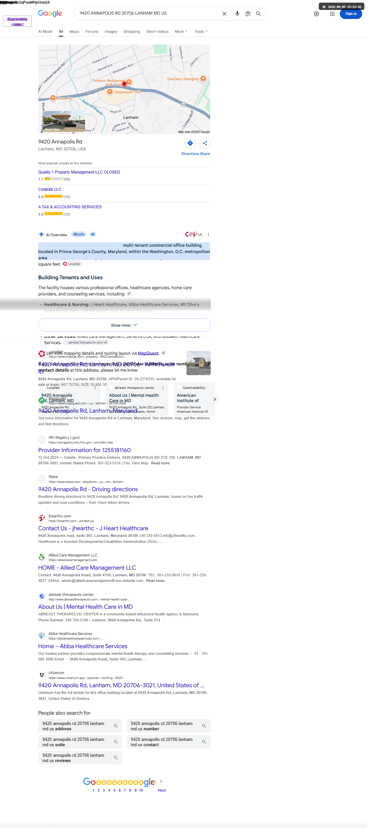Switch to Shopping tab
Screen dimensions: 372x828
[132, 31]
